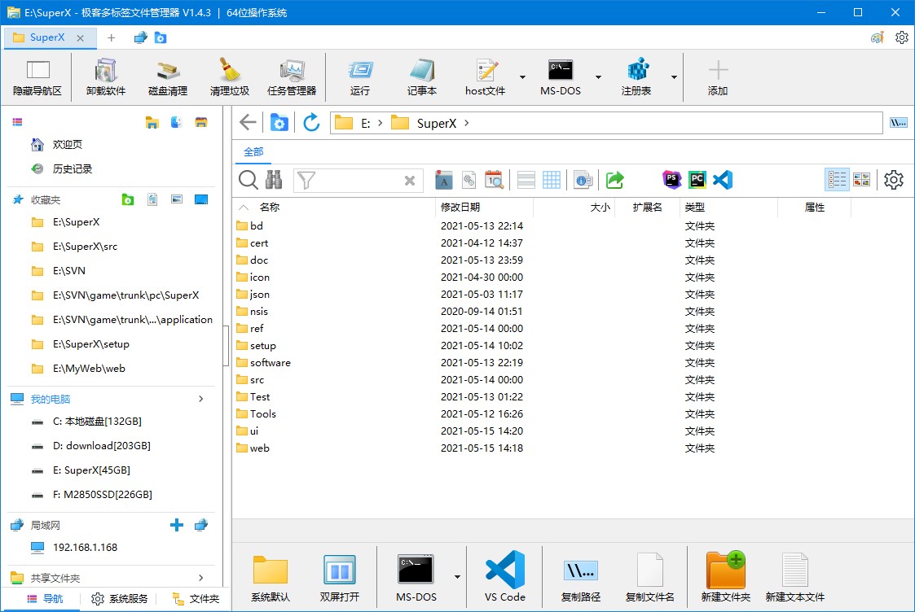Expand 我的电脑 section chevron
This screenshot has height=612, width=915.
click(x=200, y=399)
